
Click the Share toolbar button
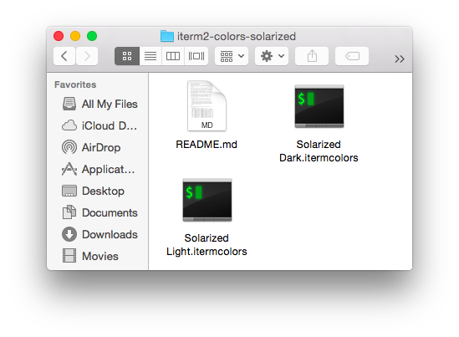point(312,56)
